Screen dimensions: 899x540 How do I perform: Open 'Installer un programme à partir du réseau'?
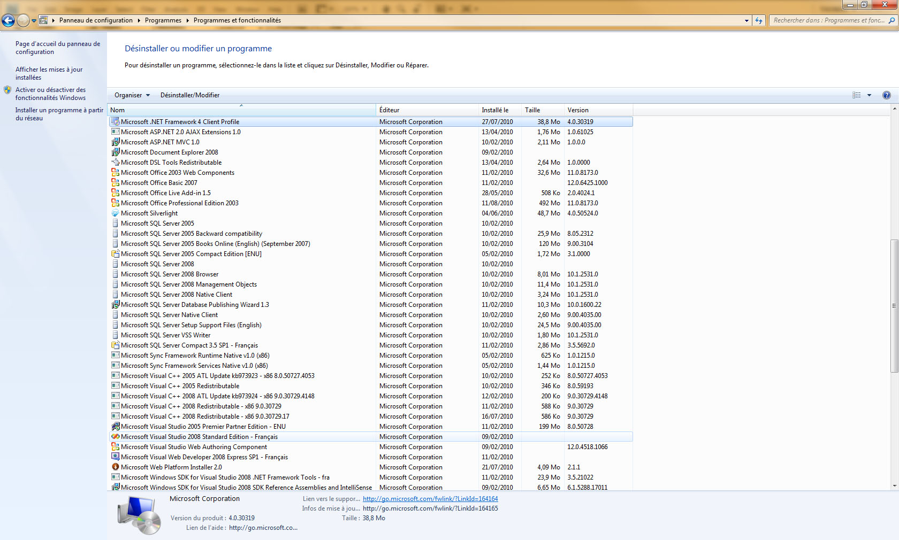(59, 114)
